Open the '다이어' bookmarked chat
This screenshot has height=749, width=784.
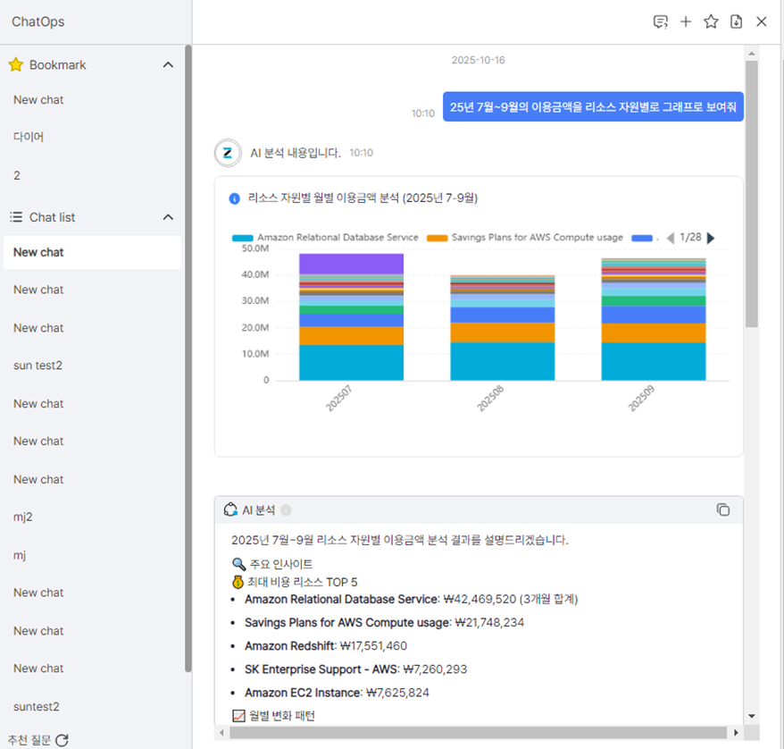[x=29, y=137]
